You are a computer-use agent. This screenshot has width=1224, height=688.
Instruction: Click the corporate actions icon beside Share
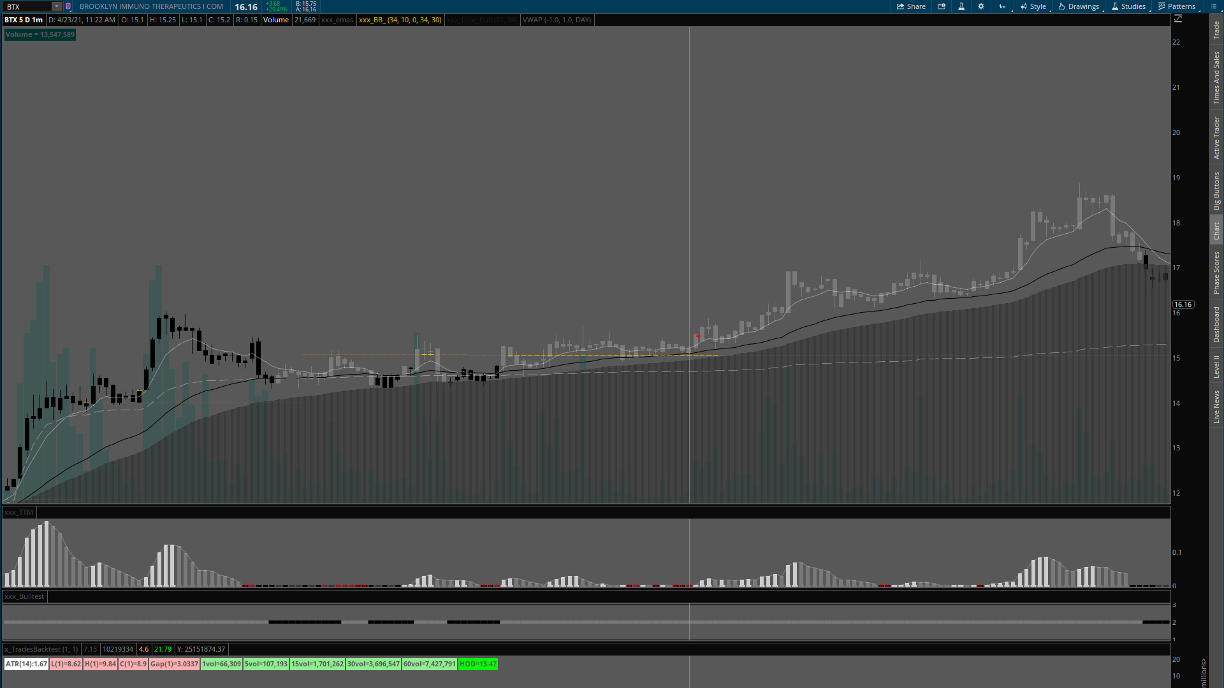942,6
